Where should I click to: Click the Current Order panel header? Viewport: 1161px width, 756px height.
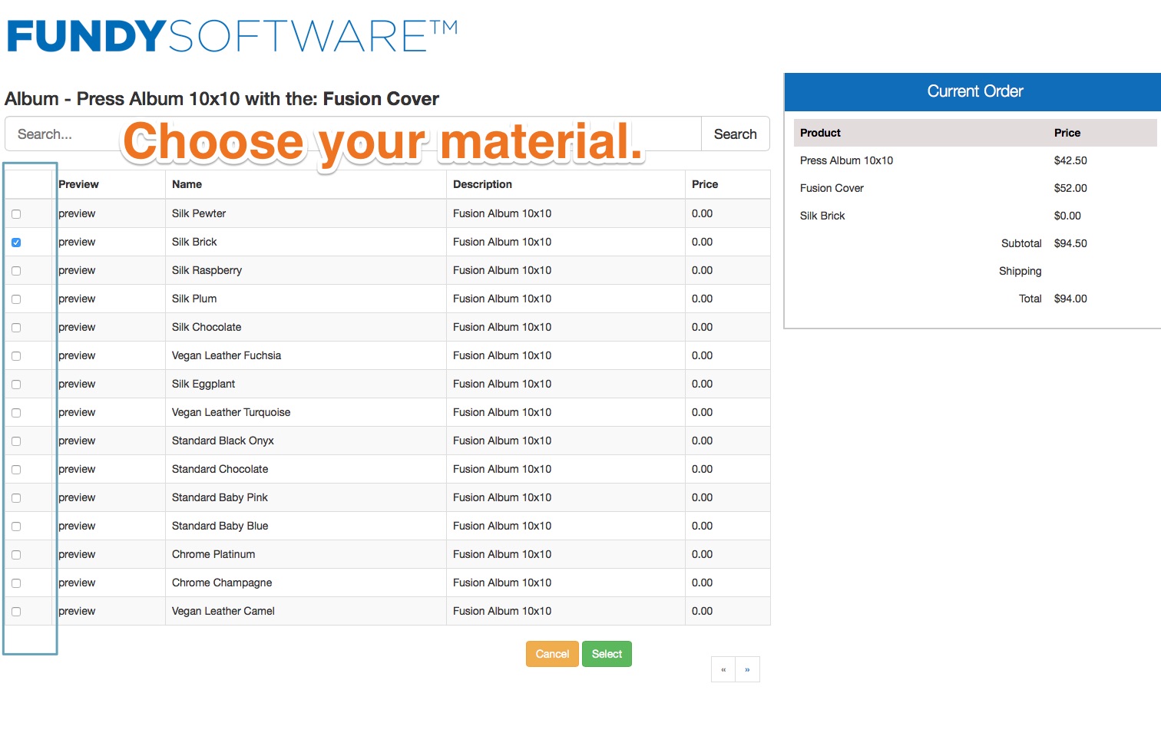973,91
